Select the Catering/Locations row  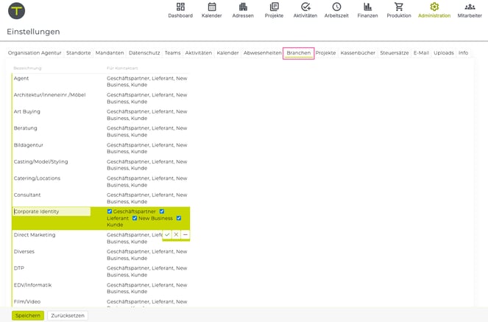pos(101,181)
